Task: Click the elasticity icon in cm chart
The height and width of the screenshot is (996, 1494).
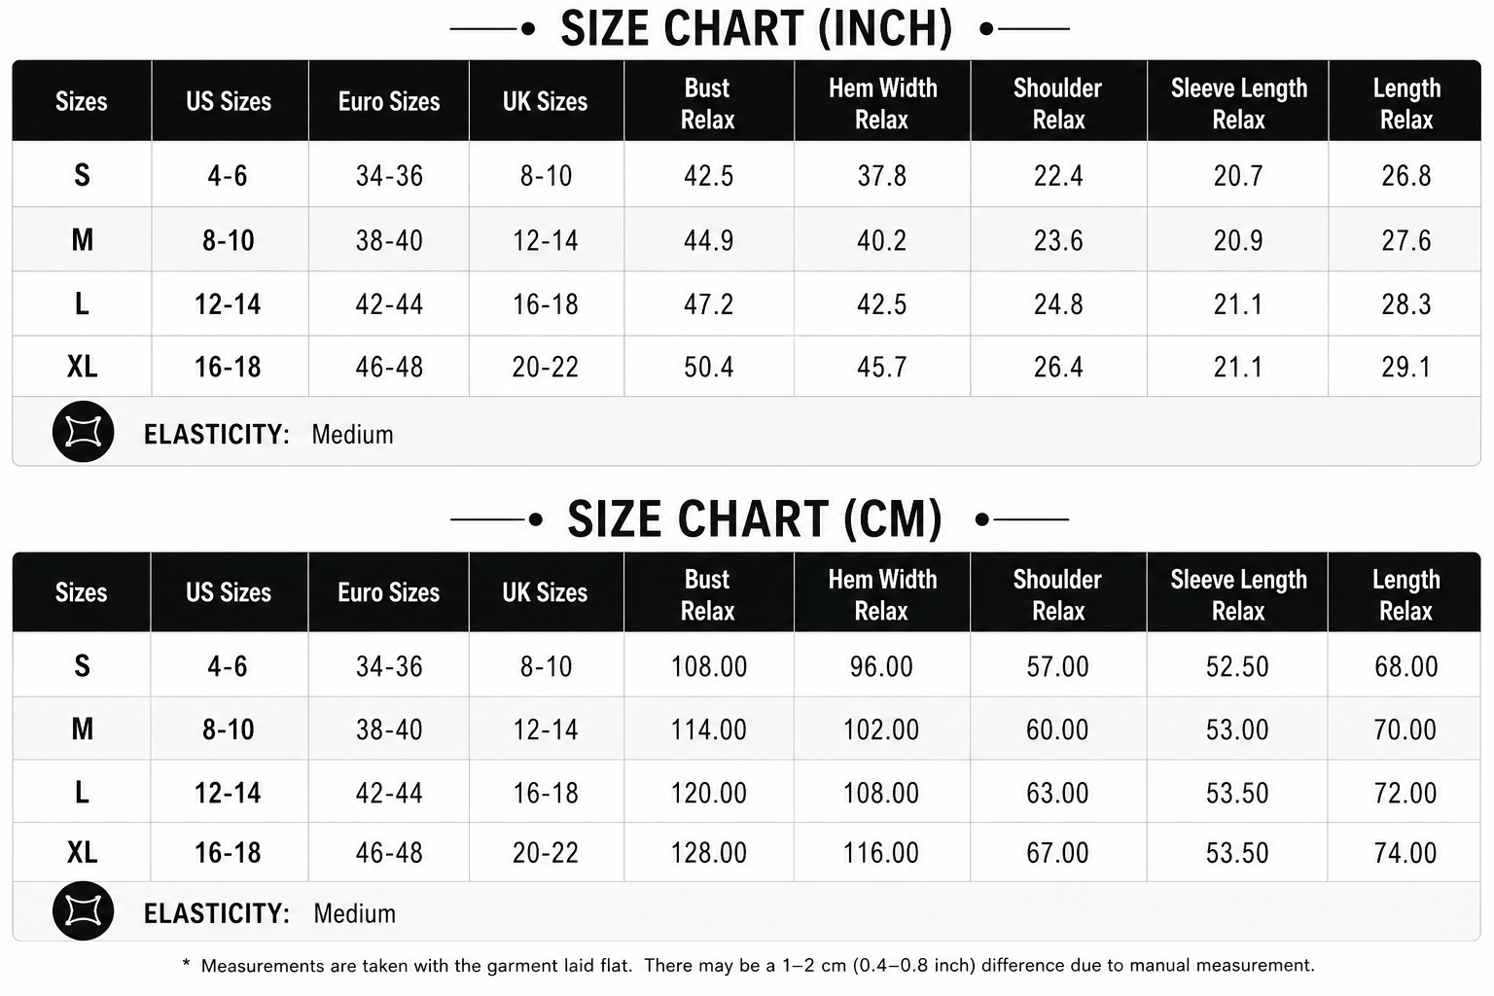Action: (83, 910)
